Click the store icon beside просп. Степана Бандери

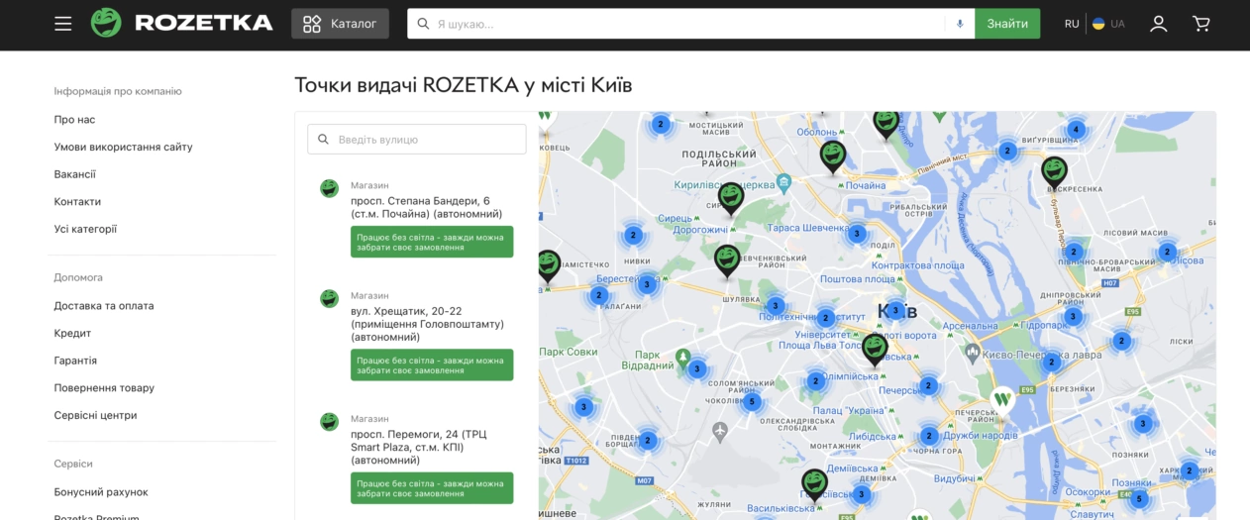point(329,188)
